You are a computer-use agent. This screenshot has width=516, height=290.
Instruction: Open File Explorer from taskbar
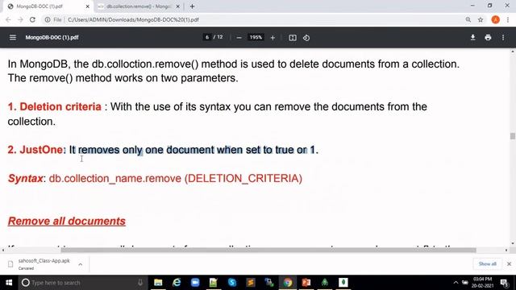click(x=158, y=283)
